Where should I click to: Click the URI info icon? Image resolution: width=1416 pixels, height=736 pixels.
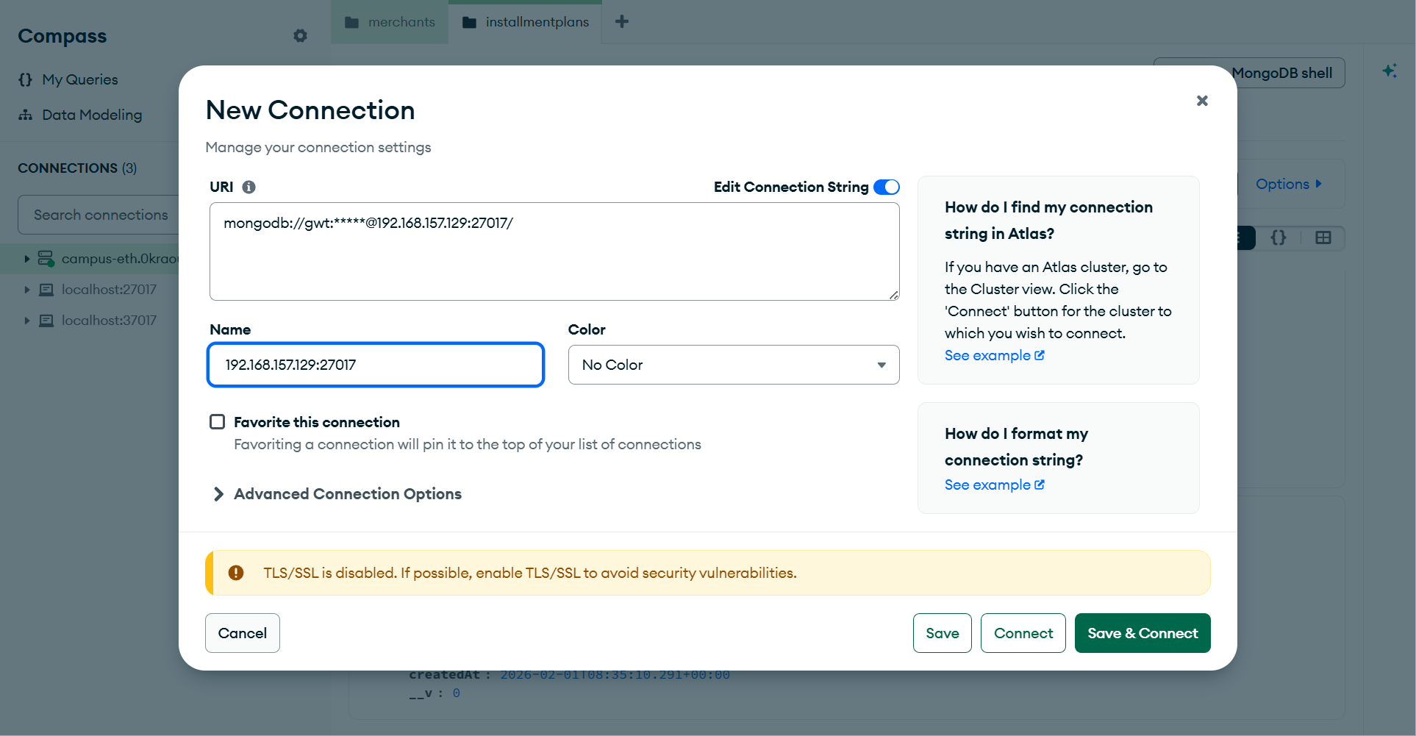pos(249,187)
